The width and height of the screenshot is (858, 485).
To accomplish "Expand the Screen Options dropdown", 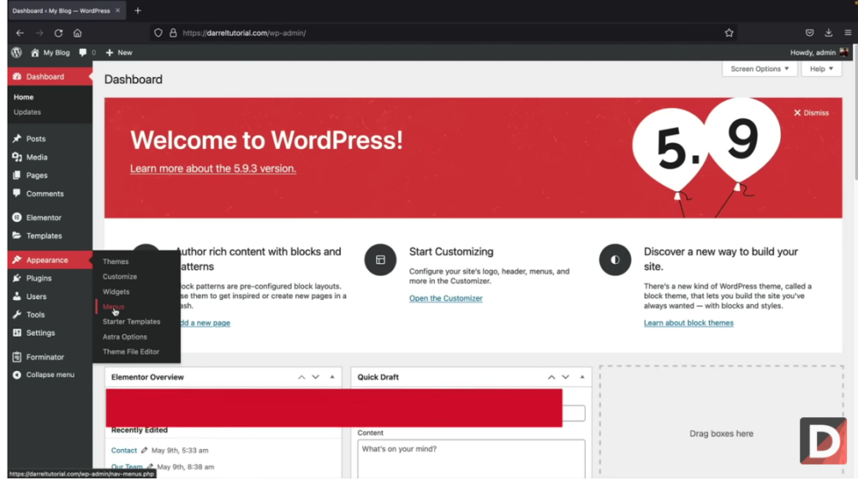I will pos(759,69).
